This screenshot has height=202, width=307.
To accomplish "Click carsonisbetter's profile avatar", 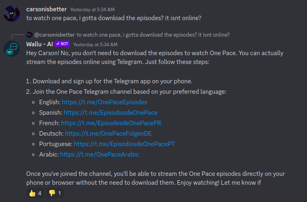I will 12,13.
